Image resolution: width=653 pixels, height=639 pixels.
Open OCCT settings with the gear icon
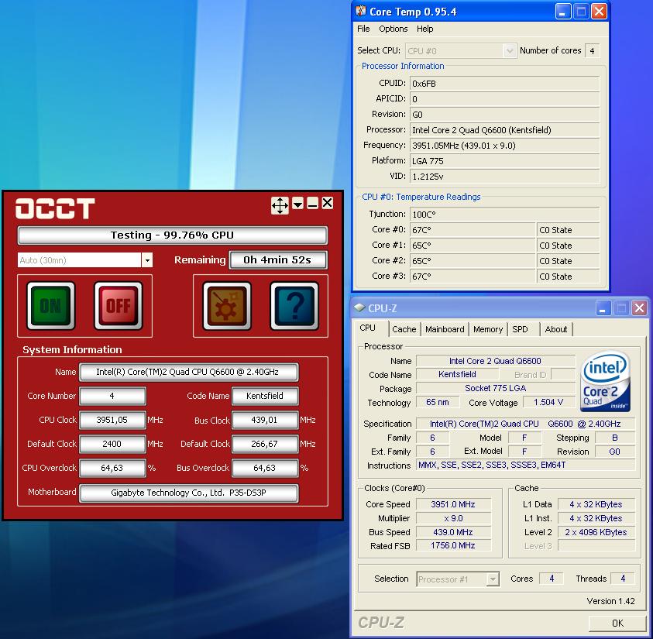pos(227,306)
